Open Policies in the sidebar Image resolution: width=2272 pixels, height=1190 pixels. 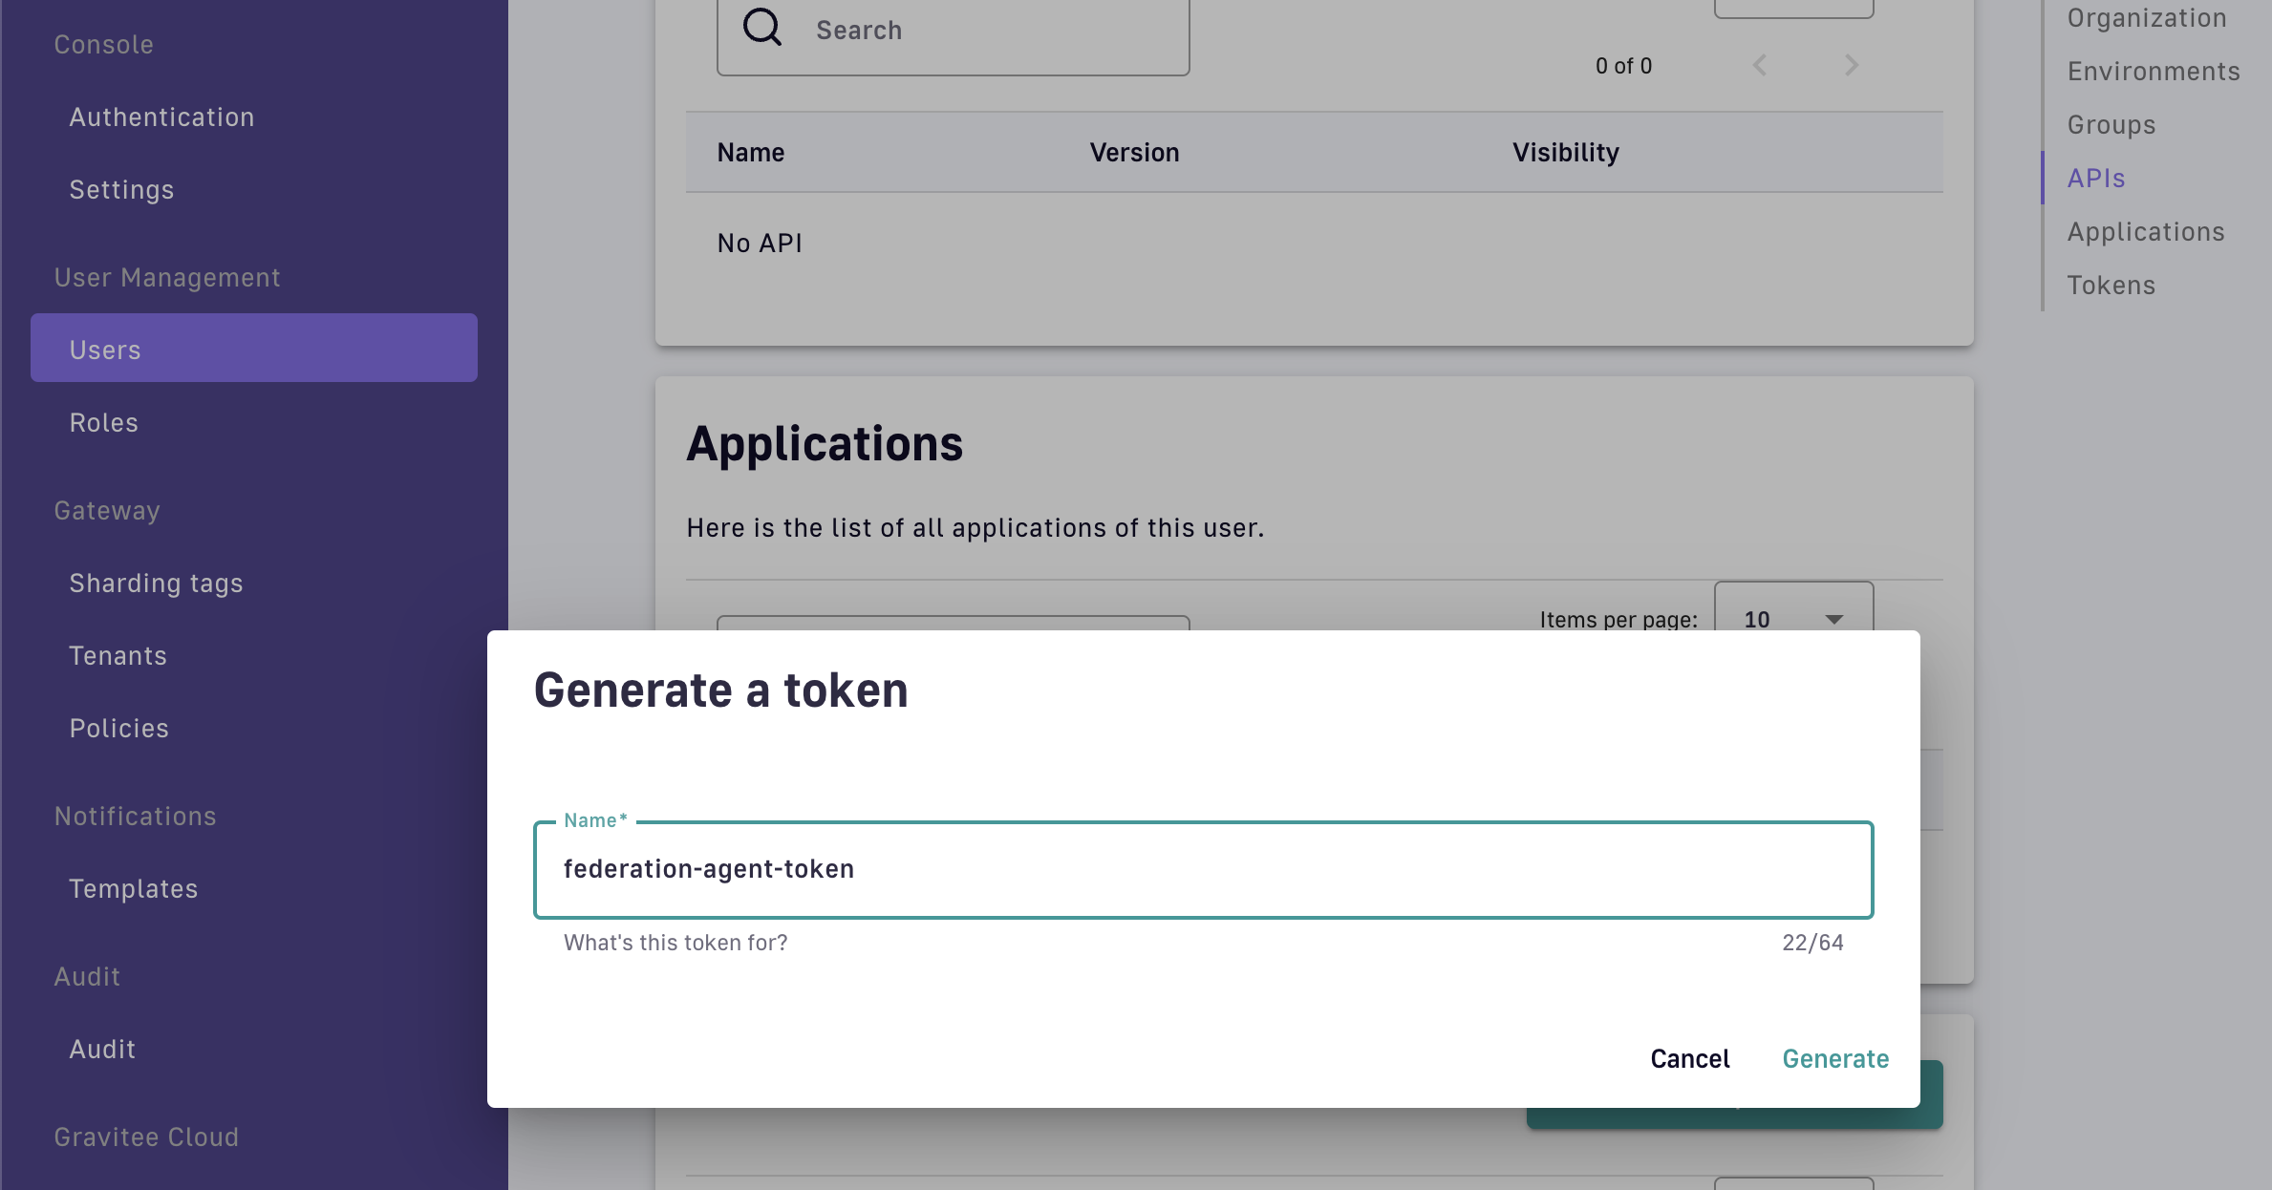(118, 728)
